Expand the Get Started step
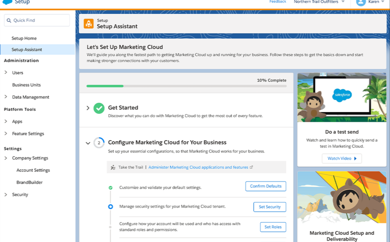The height and width of the screenshot is (242, 390). coord(88,108)
